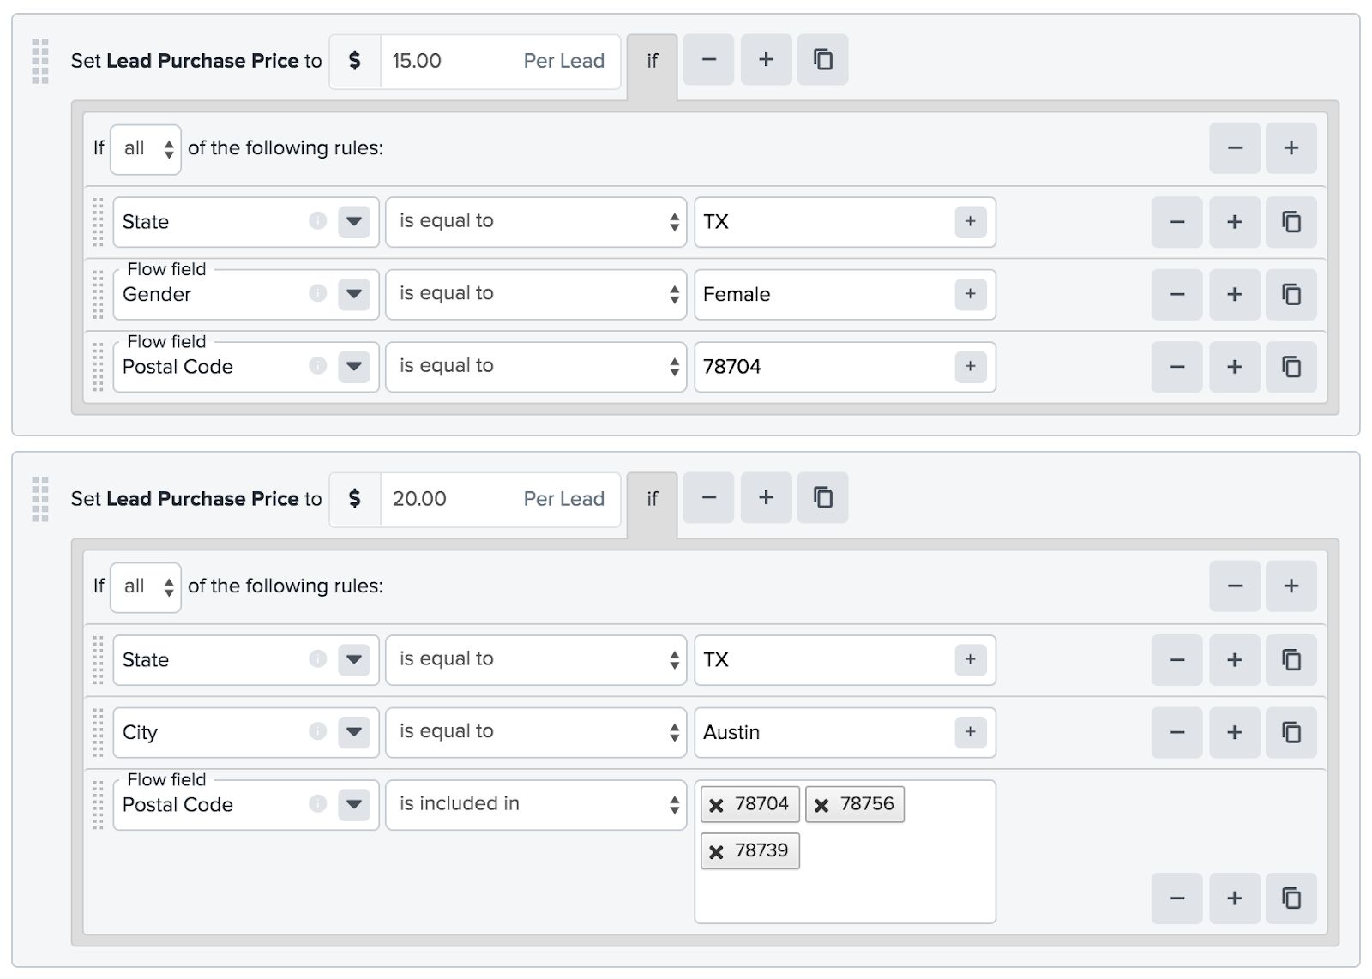
Task: Remove the 78756 postal code tag
Action: coord(821,805)
